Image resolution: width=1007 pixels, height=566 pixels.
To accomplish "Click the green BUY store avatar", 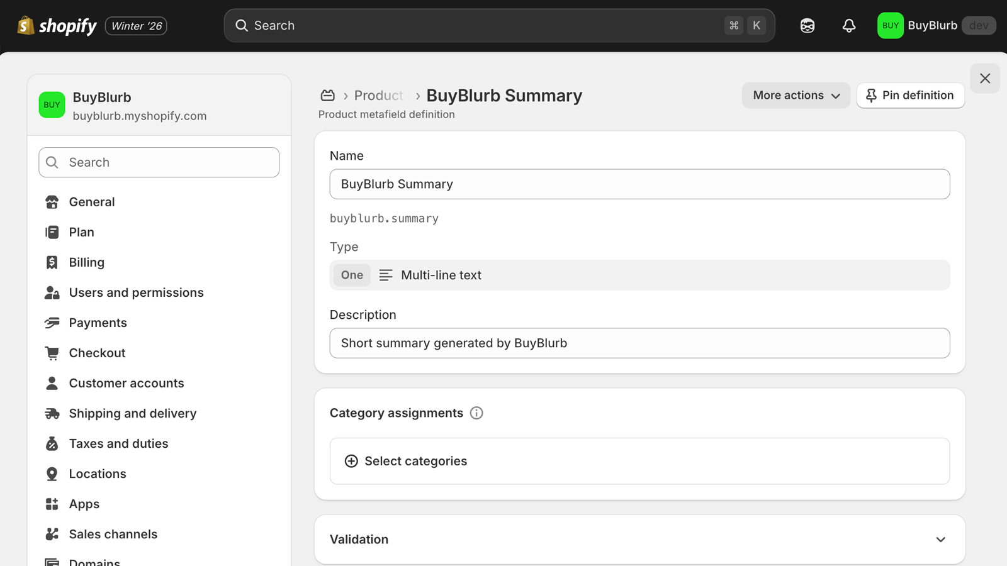I will point(890,26).
